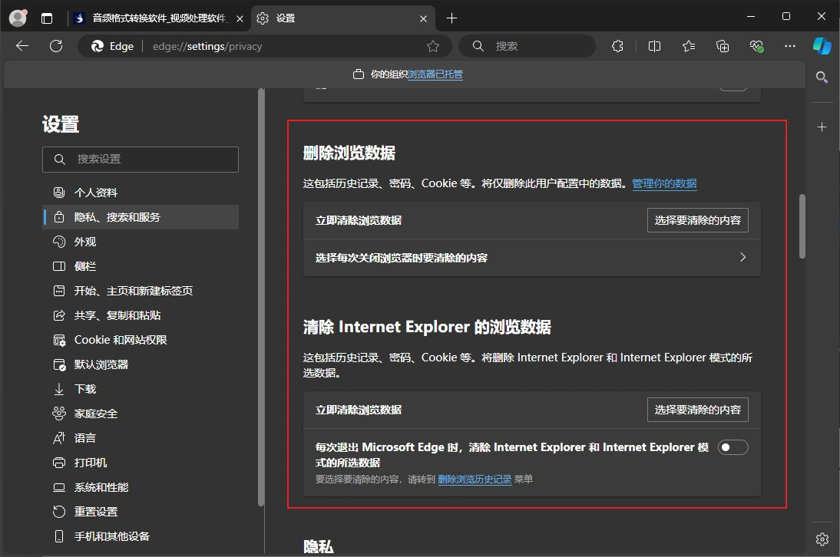Open Copilot in the browser toolbar
This screenshot has height=557, width=840.
point(822,46)
